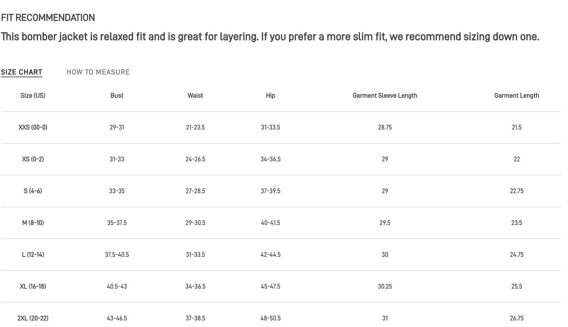Click the FIT RECOMMENDATION heading

pos(48,18)
